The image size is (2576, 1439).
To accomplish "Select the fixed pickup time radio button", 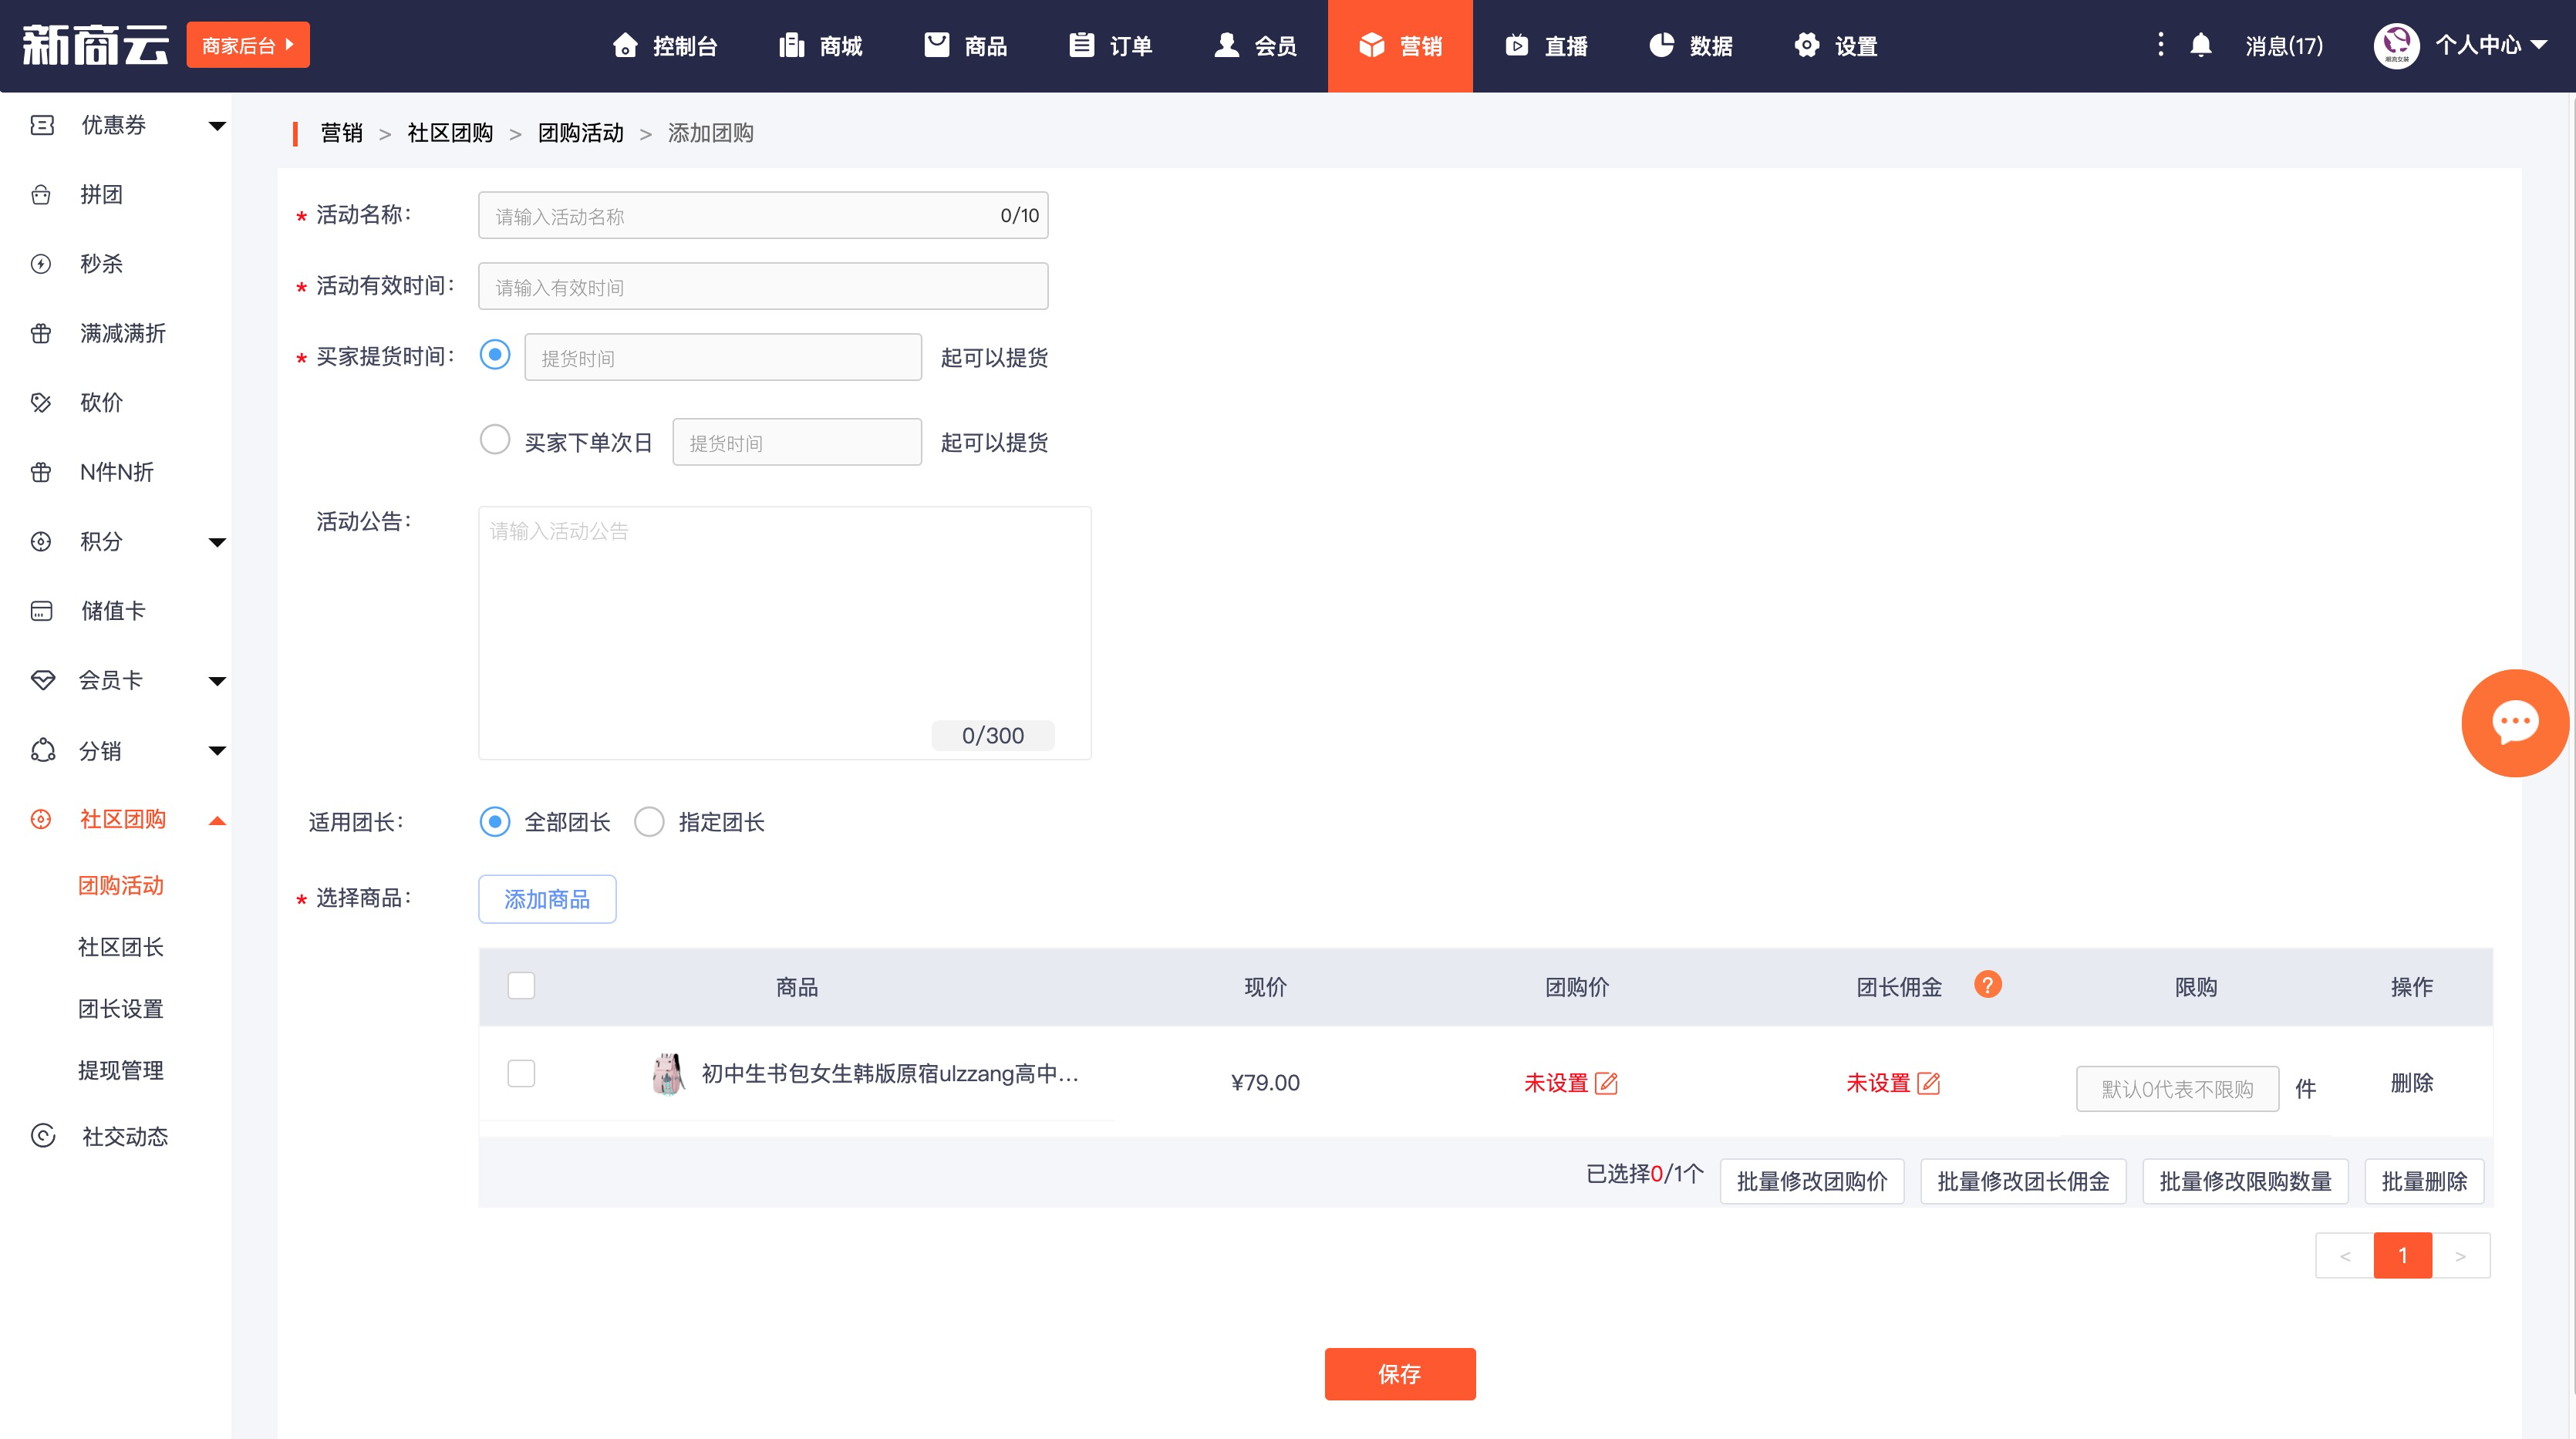I will coord(495,355).
